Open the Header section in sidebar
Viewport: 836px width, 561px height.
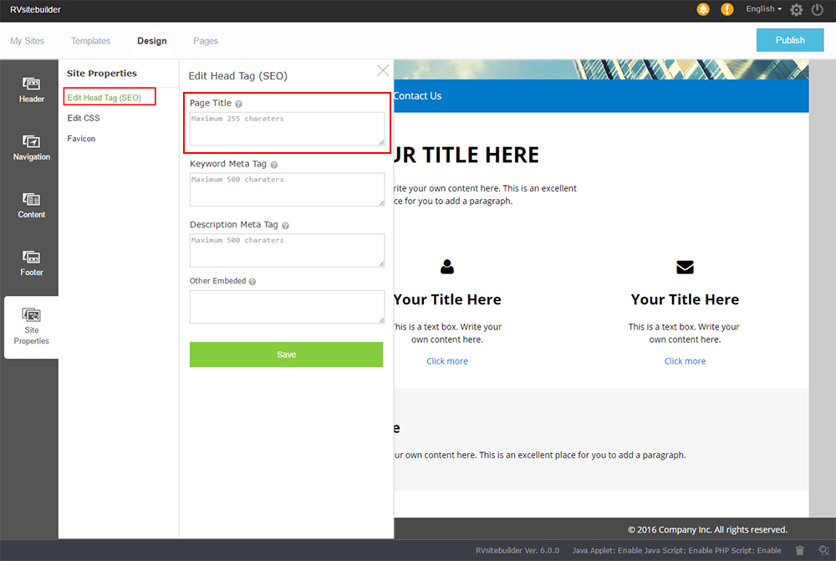click(x=32, y=90)
